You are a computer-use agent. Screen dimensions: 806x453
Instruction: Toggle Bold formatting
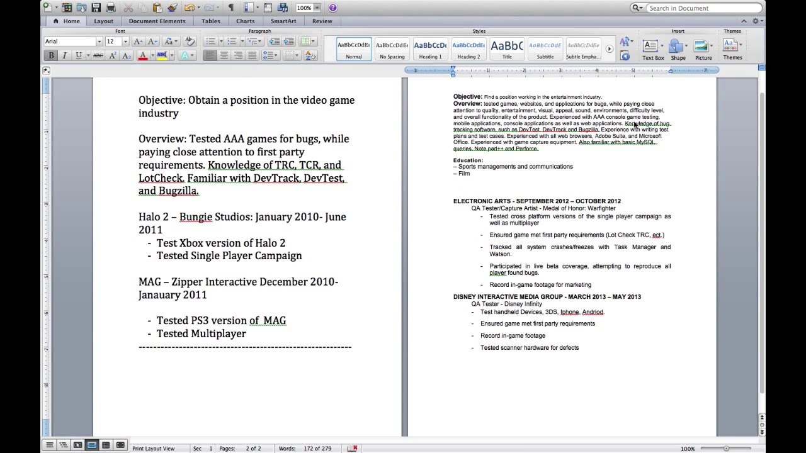click(50, 55)
